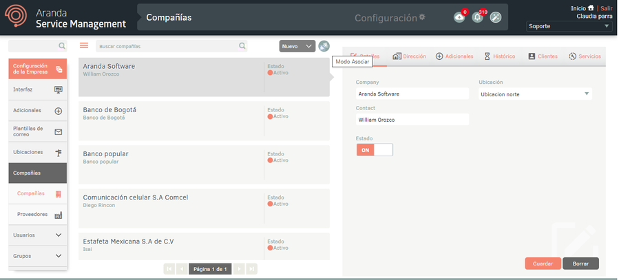Click the Compañías building icon in submenu
This screenshot has width=619, height=280.
coord(59,193)
